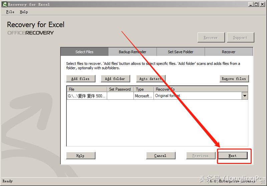This screenshot has width=267, height=186.
Task: Click the disabled Recover button at top
Action: pyautogui.click(x=211, y=37)
